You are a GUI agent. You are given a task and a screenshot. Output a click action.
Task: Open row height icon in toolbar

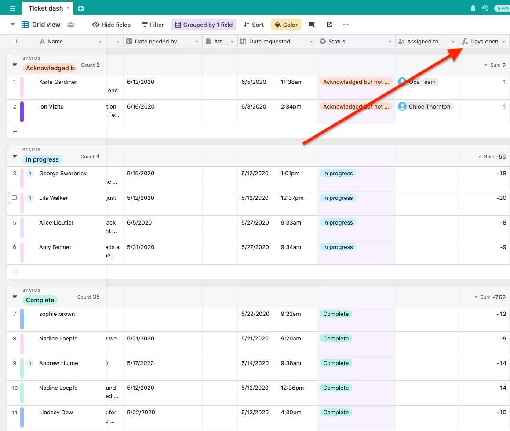(x=312, y=25)
